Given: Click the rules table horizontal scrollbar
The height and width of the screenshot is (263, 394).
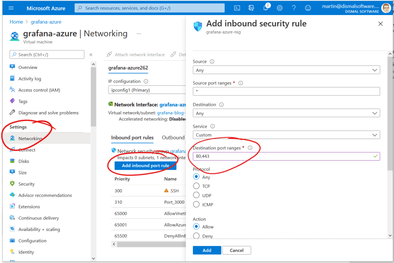Looking at the screenshot, I should (150, 245).
